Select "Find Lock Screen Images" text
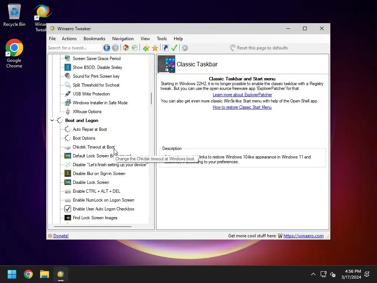This screenshot has width=377, height=283. [95, 218]
